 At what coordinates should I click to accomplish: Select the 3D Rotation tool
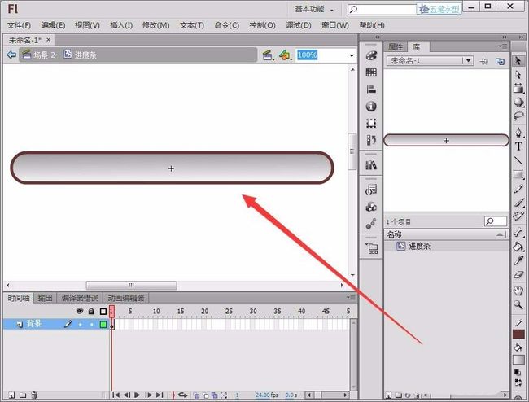tap(518, 103)
